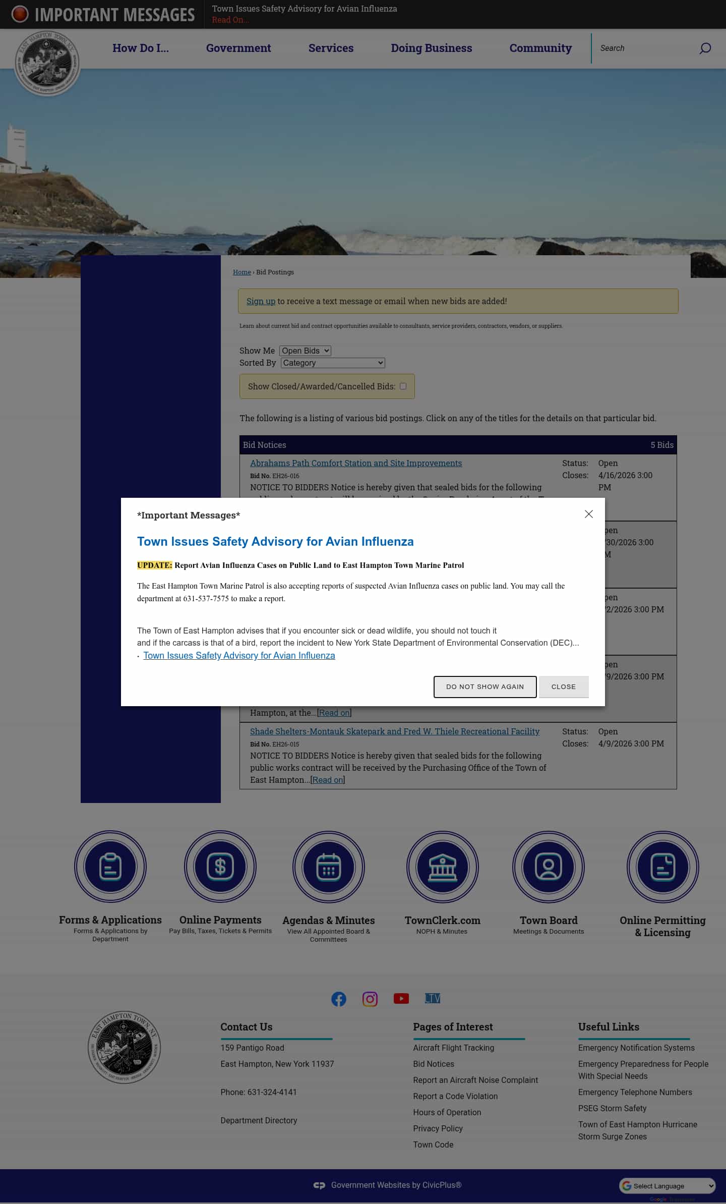Image resolution: width=726 pixels, height=1204 pixels.
Task: Click the Town Board Meetings & Documents label
Action: point(549,932)
